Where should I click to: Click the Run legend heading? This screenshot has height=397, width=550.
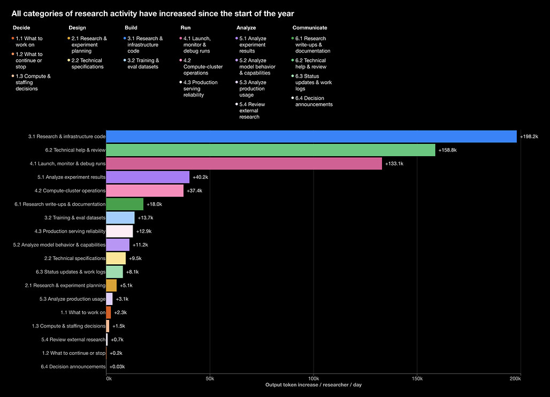[x=186, y=28]
